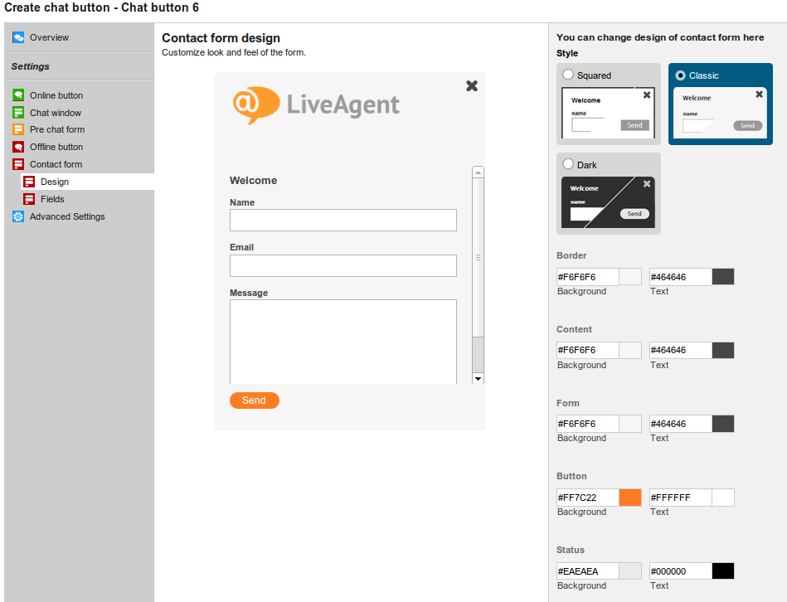
Task: Click the Classic style thumbnail preview
Action: click(721, 113)
